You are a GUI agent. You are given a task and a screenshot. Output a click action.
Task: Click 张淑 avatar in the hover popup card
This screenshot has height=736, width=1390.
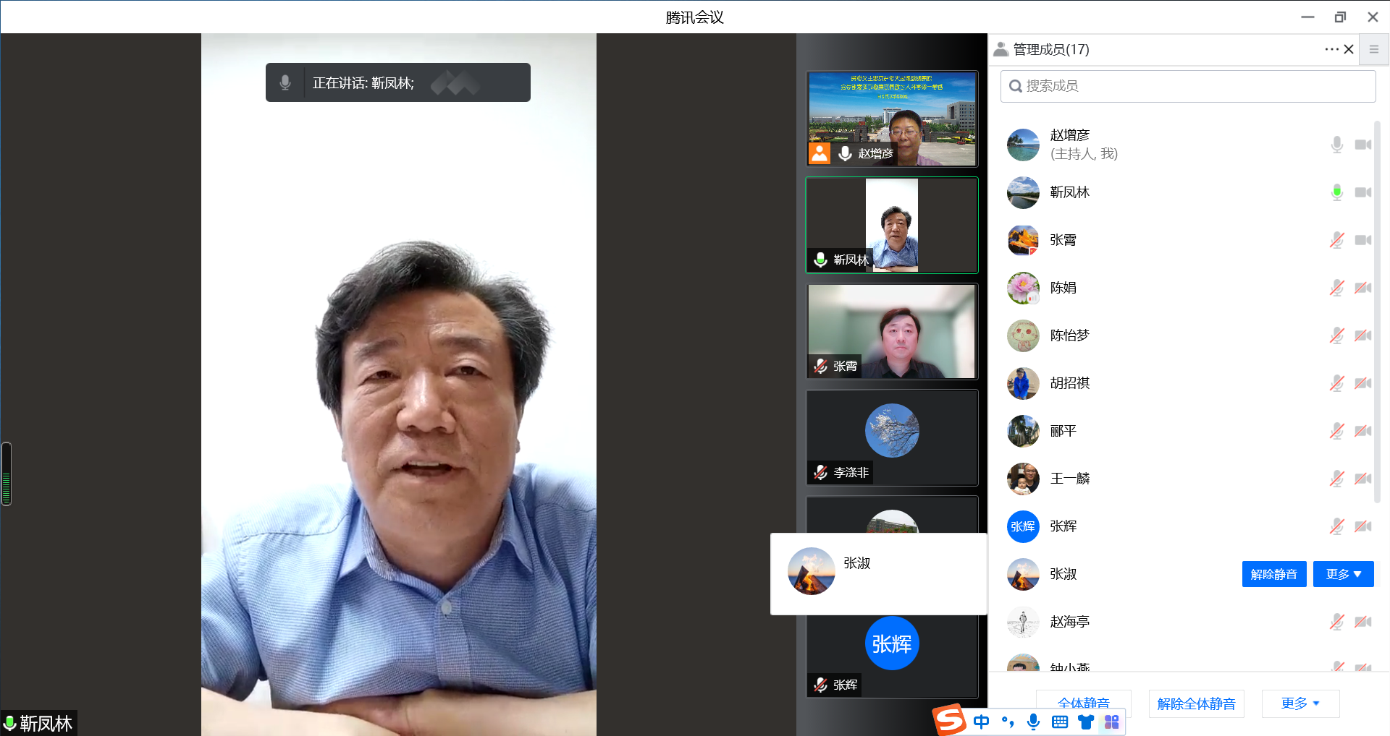[x=811, y=571]
